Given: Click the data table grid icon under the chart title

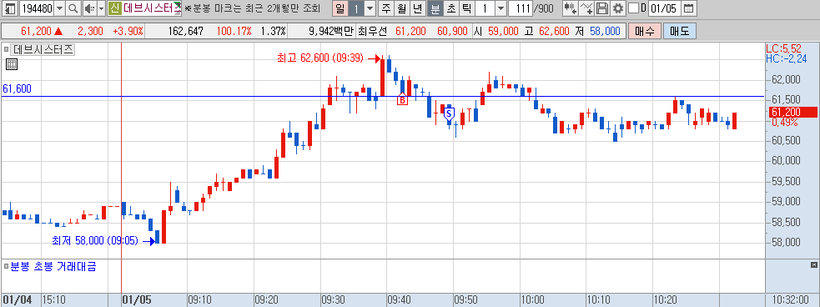Looking at the screenshot, I should pyautogui.click(x=12, y=65).
